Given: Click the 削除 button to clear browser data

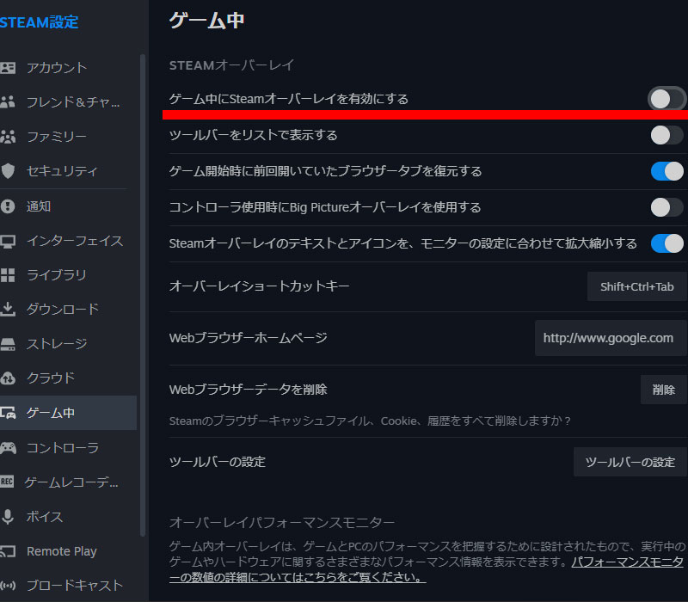Looking at the screenshot, I should pyautogui.click(x=663, y=389).
